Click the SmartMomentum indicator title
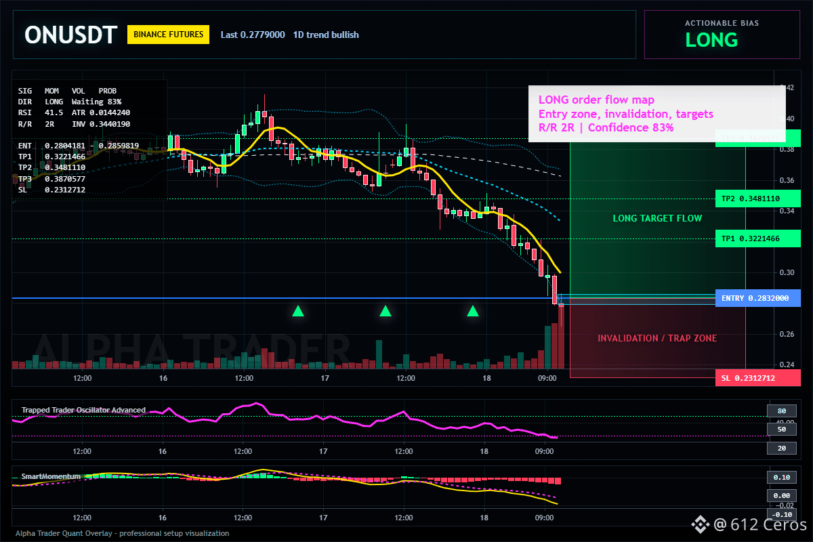 pos(51,476)
